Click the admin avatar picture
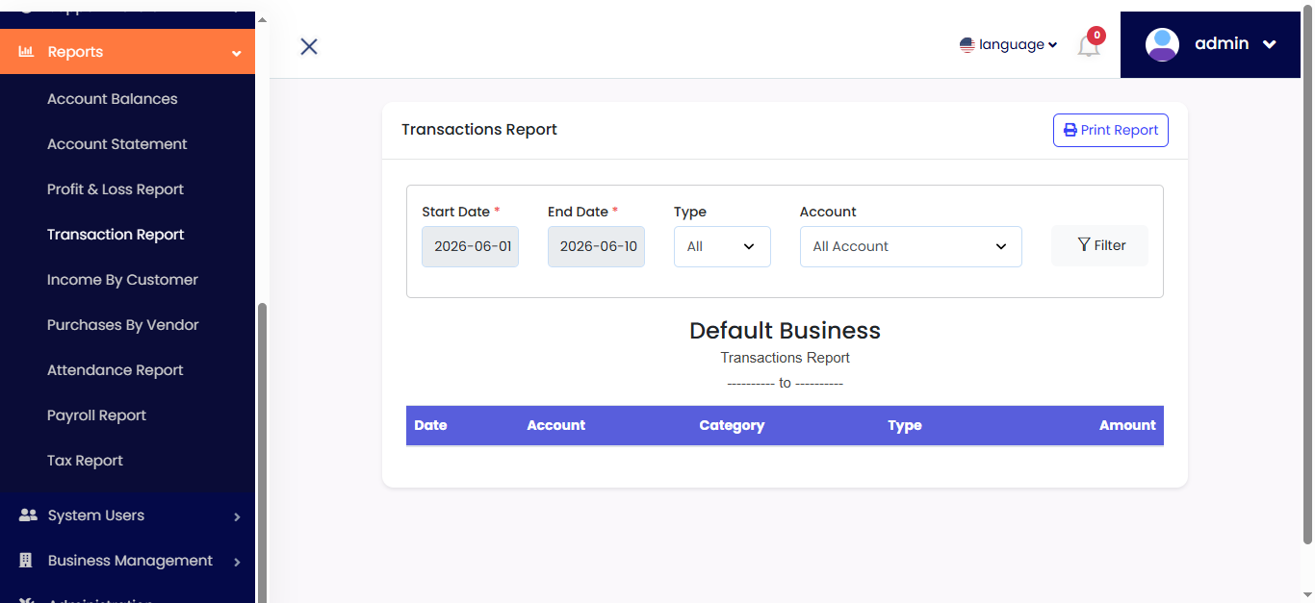The width and height of the screenshot is (1315, 603). pos(1162,44)
